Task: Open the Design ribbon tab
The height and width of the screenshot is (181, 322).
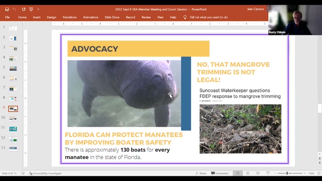Action: click(52, 17)
